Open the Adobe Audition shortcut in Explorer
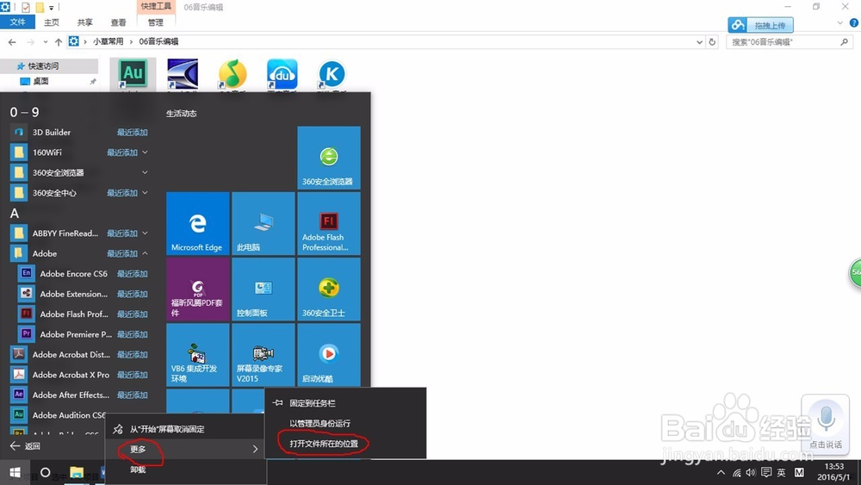Screen dimensions: 861x485 pos(133,75)
